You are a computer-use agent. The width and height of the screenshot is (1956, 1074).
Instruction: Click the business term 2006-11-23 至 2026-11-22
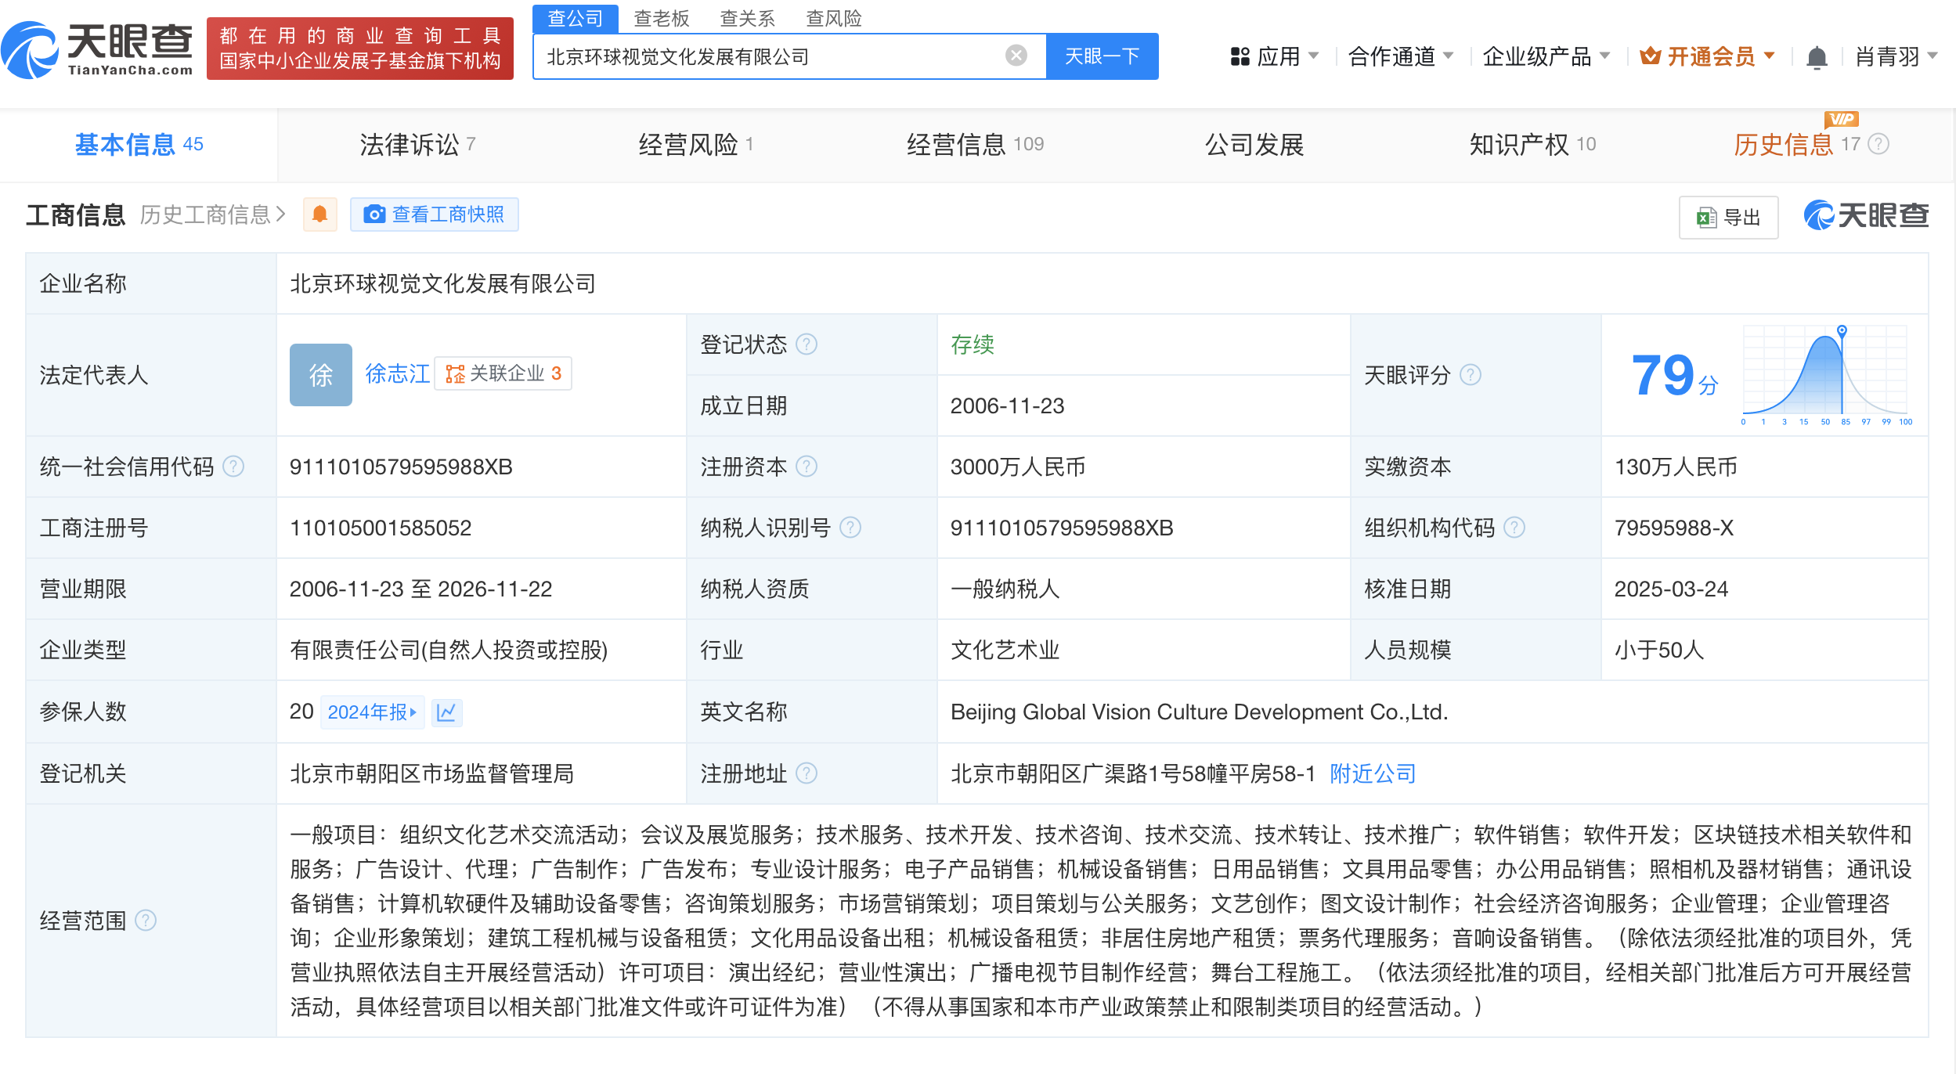(x=420, y=589)
